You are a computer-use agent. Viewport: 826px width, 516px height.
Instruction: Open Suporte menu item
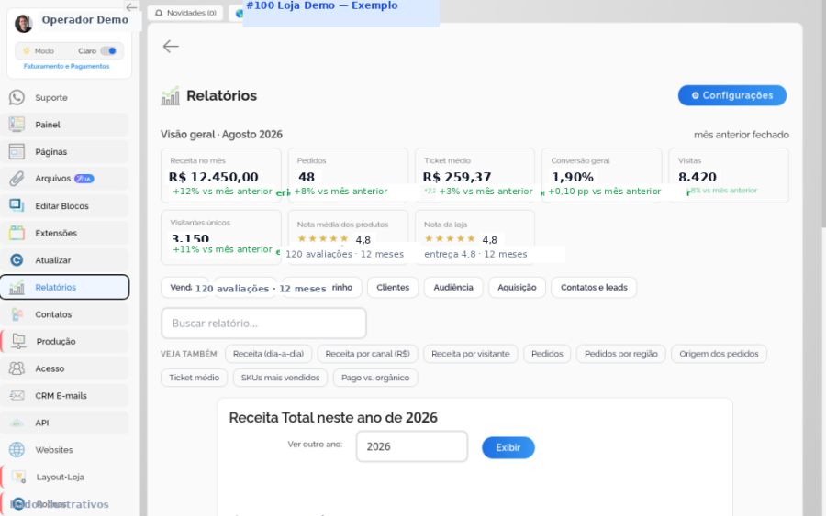(x=64, y=98)
